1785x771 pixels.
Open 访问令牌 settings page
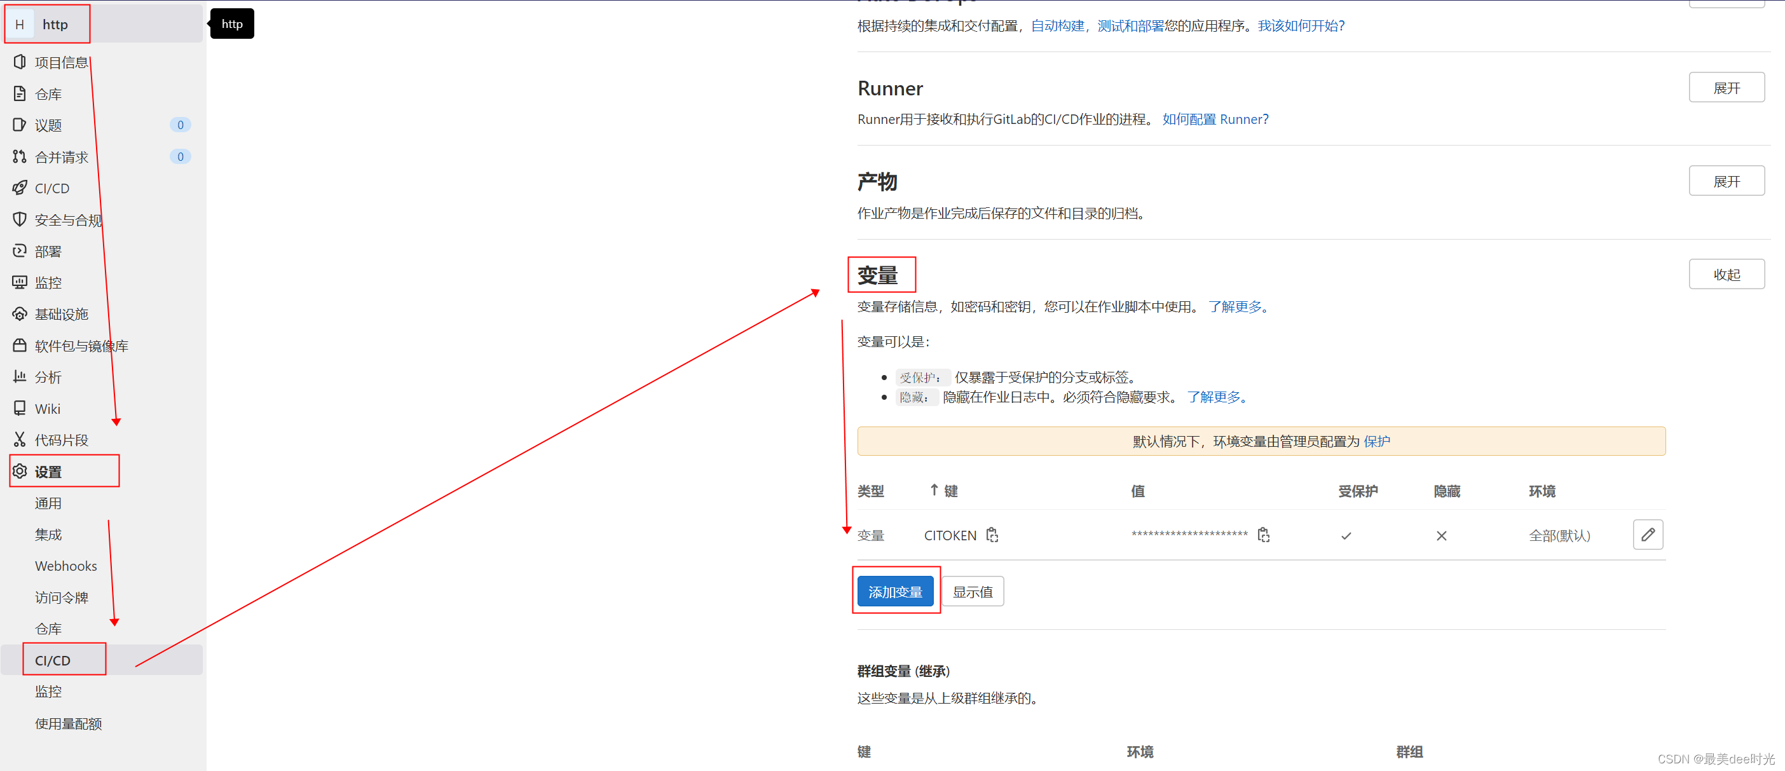[62, 597]
